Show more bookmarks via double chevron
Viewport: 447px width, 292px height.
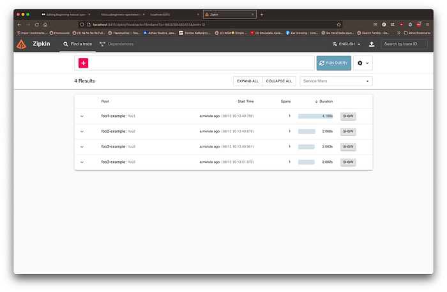coord(398,33)
